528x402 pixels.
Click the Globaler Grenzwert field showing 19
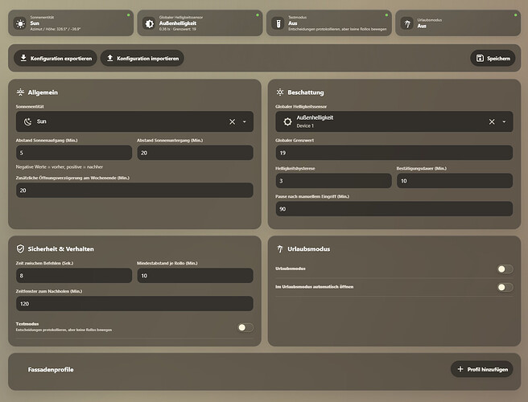pyautogui.click(x=394, y=153)
